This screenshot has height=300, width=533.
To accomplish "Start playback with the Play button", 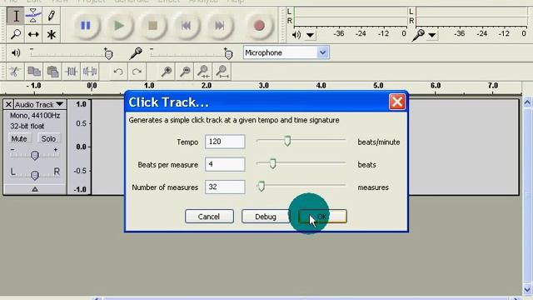I will point(119,26).
